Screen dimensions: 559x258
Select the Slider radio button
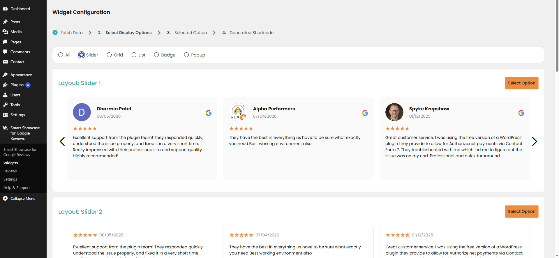point(82,55)
